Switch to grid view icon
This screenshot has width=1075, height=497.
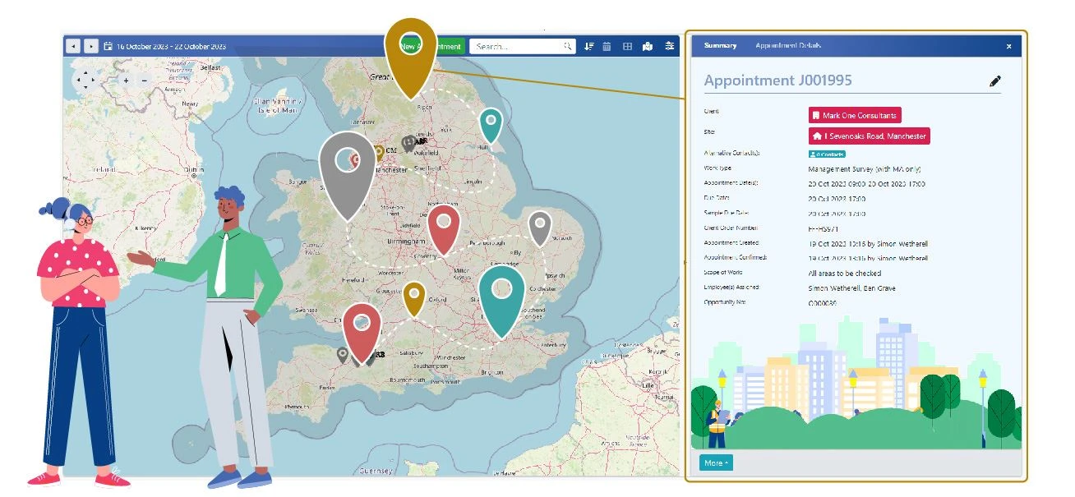pyautogui.click(x=627, y=47)
